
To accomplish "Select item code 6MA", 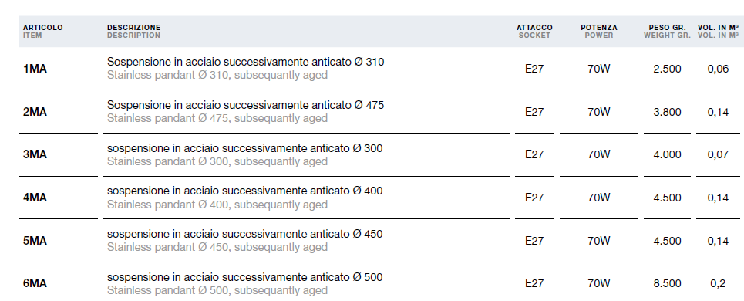I will [x=35, y=283].
